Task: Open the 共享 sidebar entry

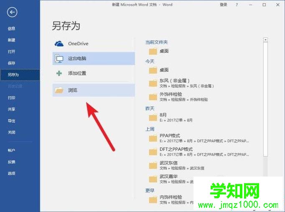Action: click(x=11, y=109)
